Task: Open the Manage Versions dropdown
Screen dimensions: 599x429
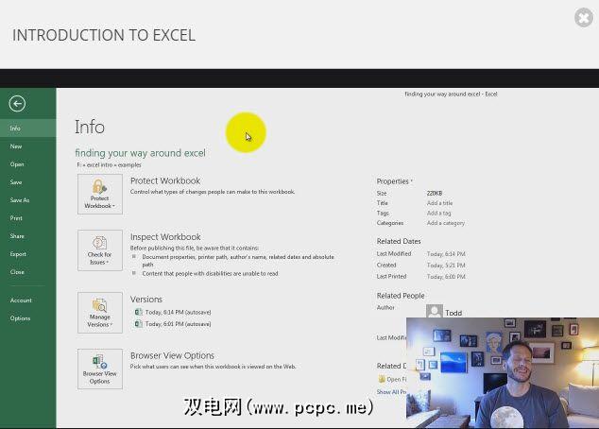Action: click(100, 313)
